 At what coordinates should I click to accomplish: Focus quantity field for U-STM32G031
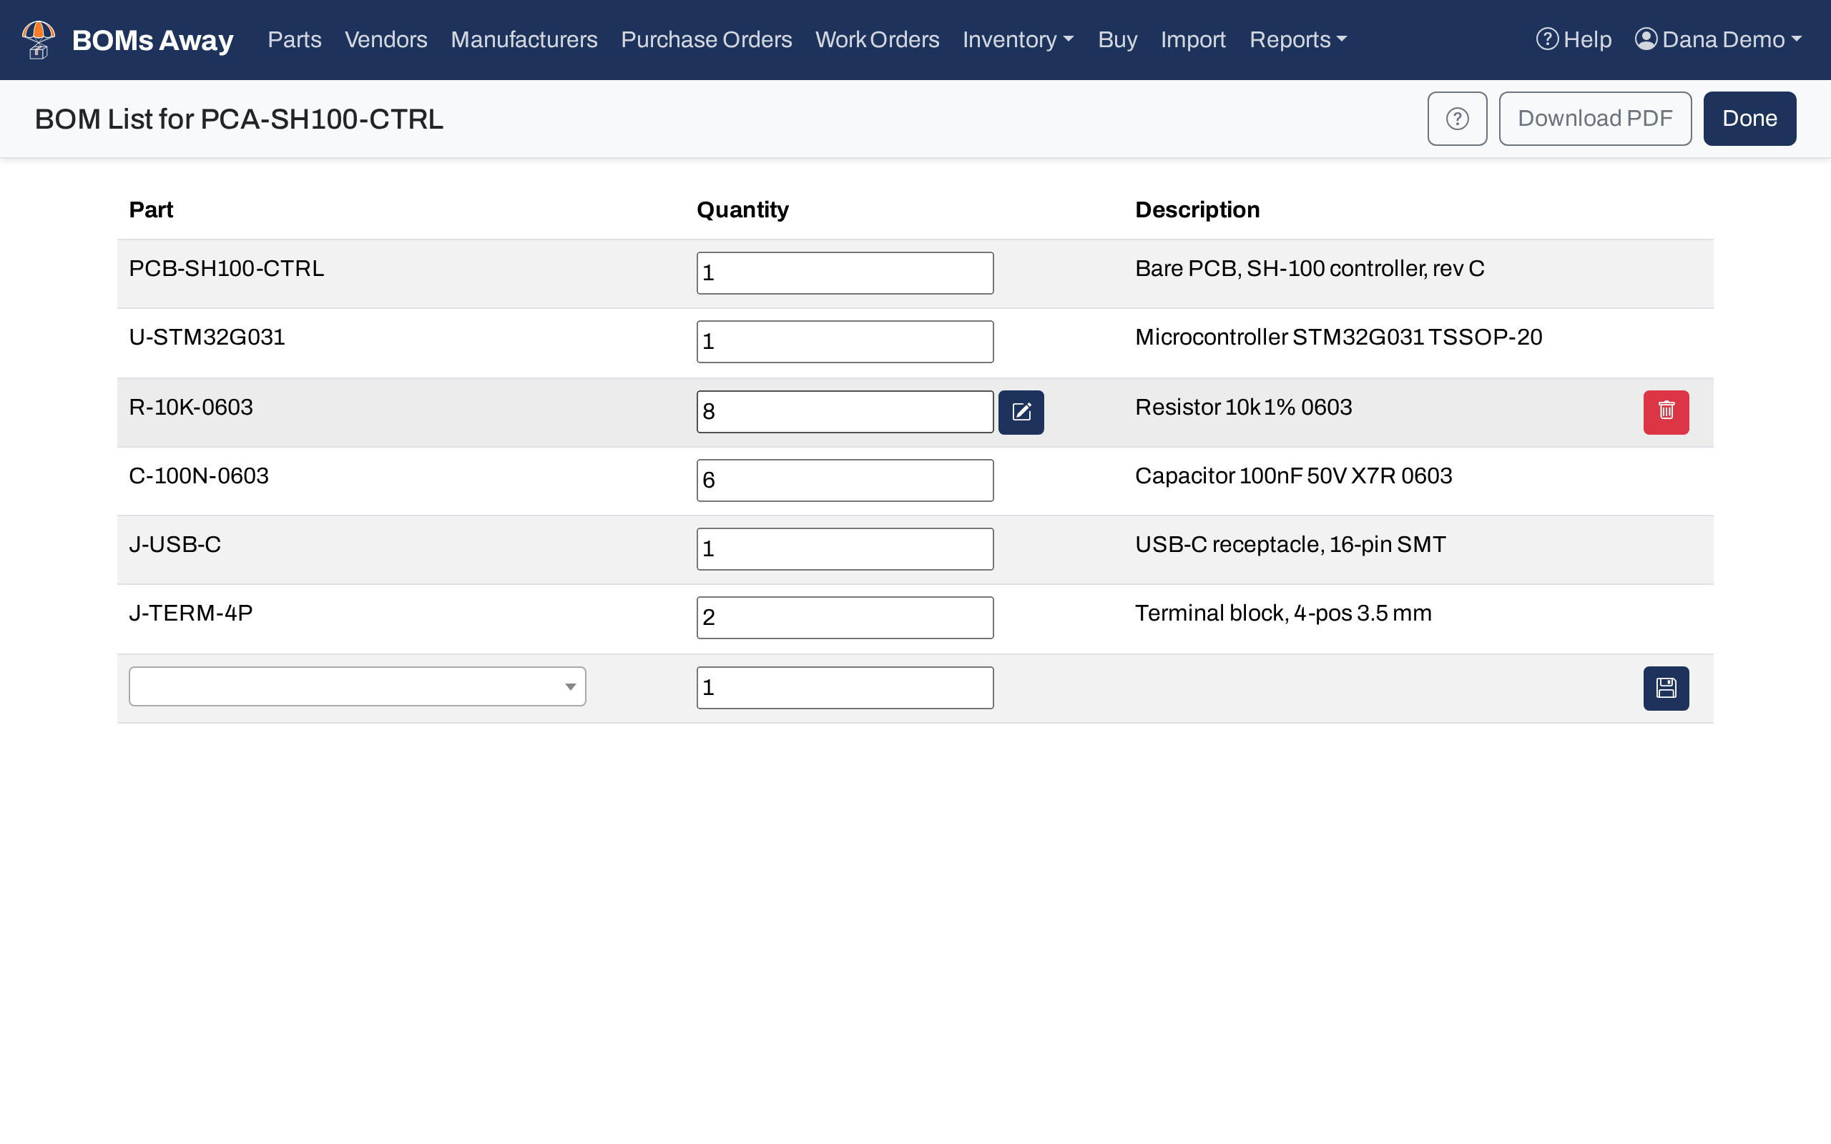click(845, 342)
